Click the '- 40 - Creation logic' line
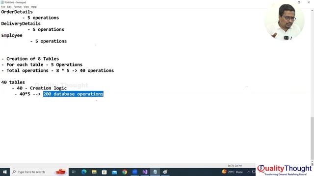314x176 pixels. click(39, 88)
